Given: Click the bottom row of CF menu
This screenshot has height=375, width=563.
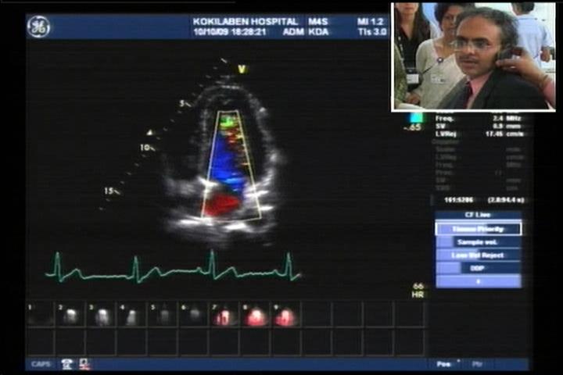Looking at the screenshot, I should [x=478, y=280].
